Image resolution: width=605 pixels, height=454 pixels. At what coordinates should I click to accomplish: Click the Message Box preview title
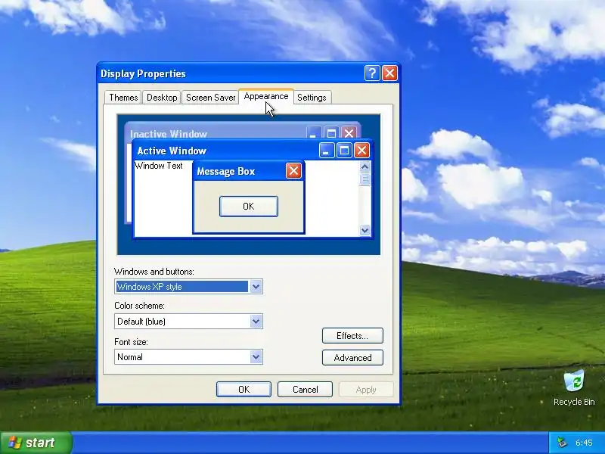[x=225, y=171]
